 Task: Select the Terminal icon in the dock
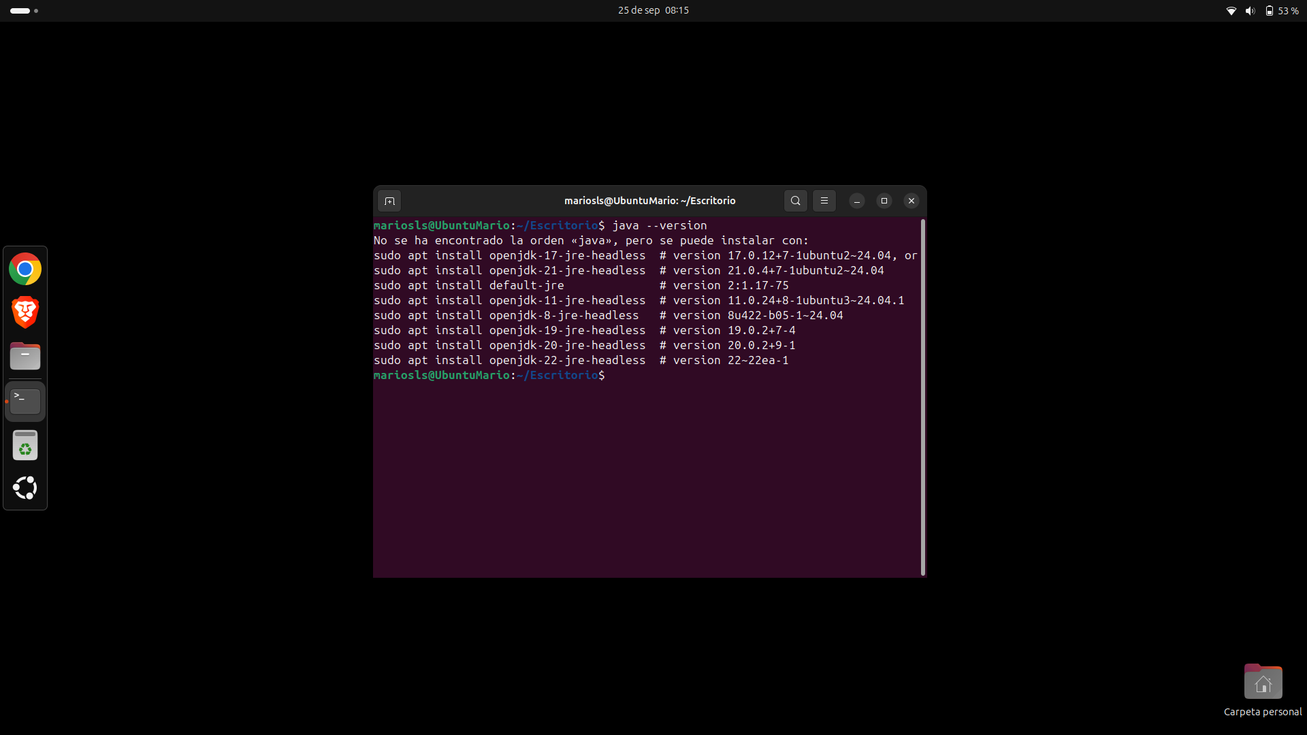(25, 401)
